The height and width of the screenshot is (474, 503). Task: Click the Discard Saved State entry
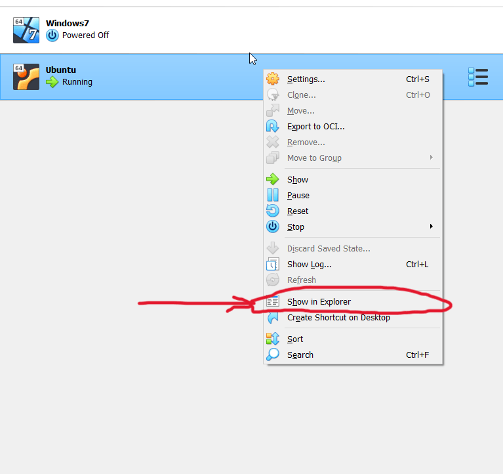tap(353, 249)
